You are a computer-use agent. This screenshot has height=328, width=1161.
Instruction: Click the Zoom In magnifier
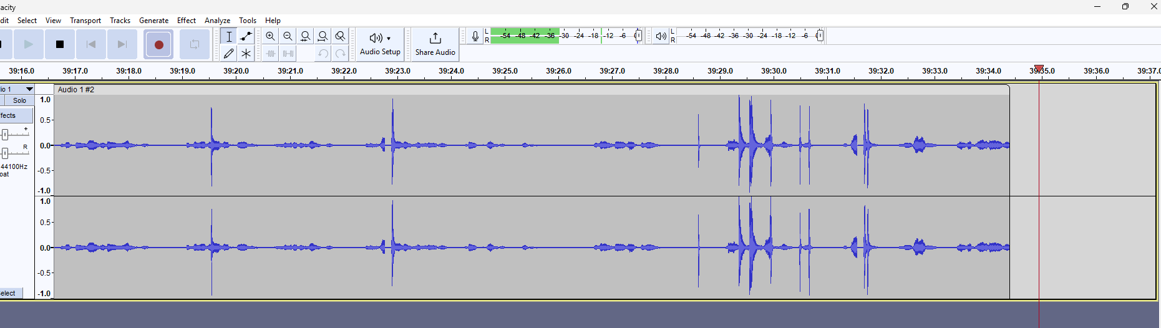270,36
